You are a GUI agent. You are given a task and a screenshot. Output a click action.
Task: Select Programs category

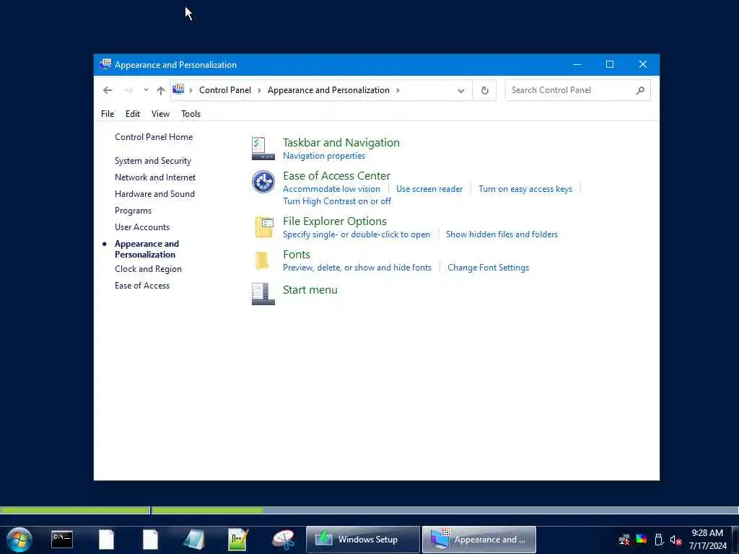click(x=133, y=211)
